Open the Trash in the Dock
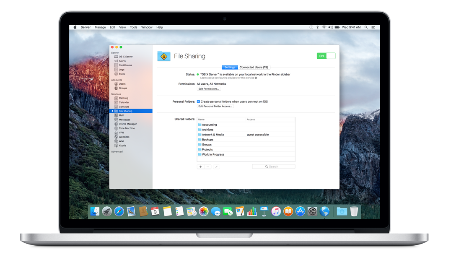This screenshot has width=451, height=260. [354, 212]
